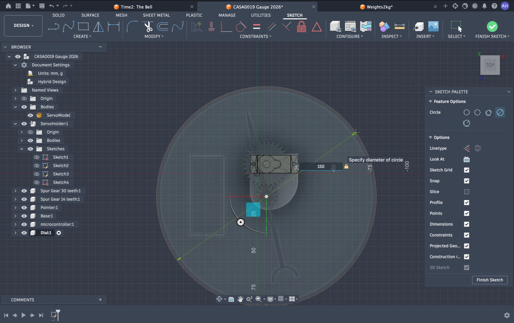Switch to the SHEET METAL tab
The height and width of the screenshot is (323, 514).
point(156,15)
